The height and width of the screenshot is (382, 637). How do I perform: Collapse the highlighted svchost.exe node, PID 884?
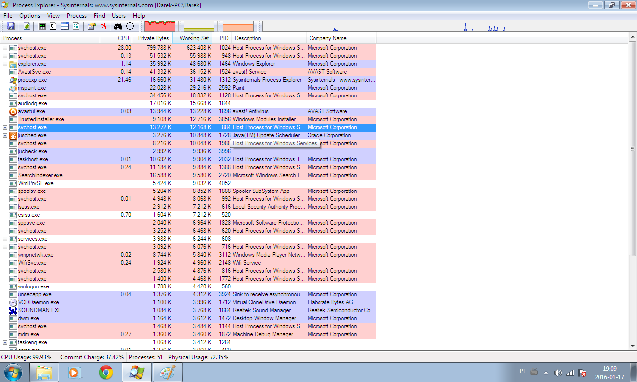(5, 127)
